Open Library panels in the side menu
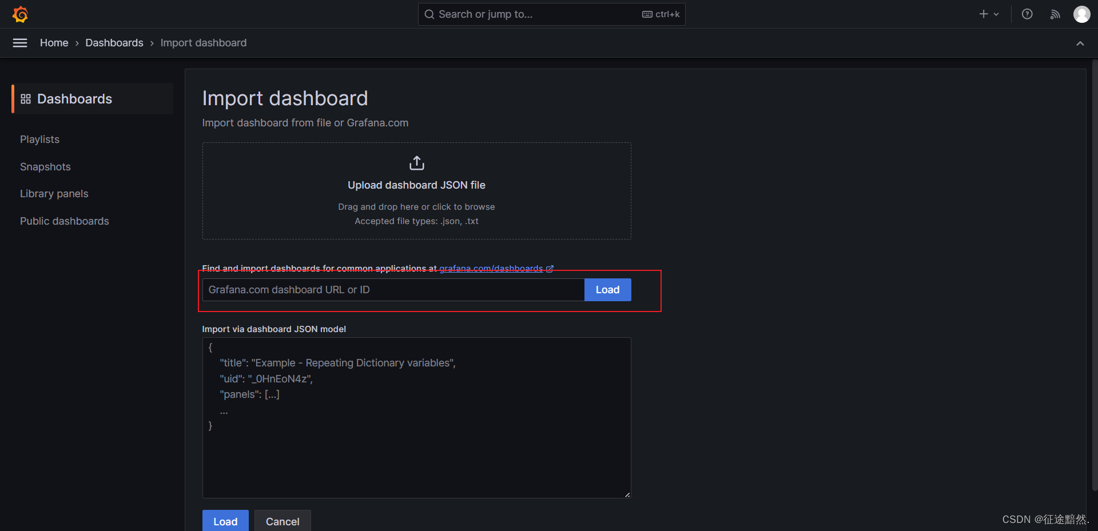The height and width of the screenshot is (531, 1098). pyautogui.click(x=54, y=194)
